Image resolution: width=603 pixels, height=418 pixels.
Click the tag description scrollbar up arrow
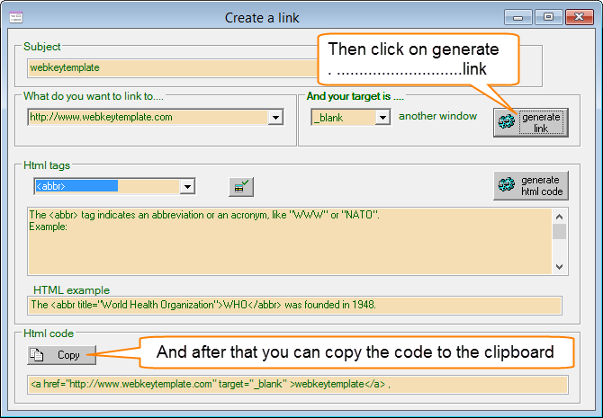(560, 217)
